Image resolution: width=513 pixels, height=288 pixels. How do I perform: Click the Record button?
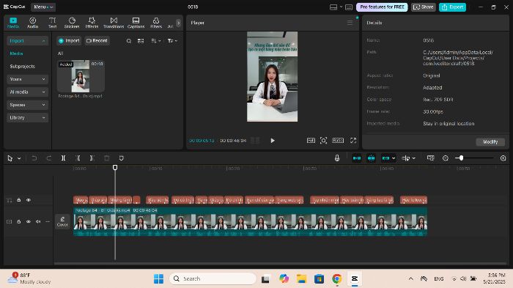(x=97, y=40)
